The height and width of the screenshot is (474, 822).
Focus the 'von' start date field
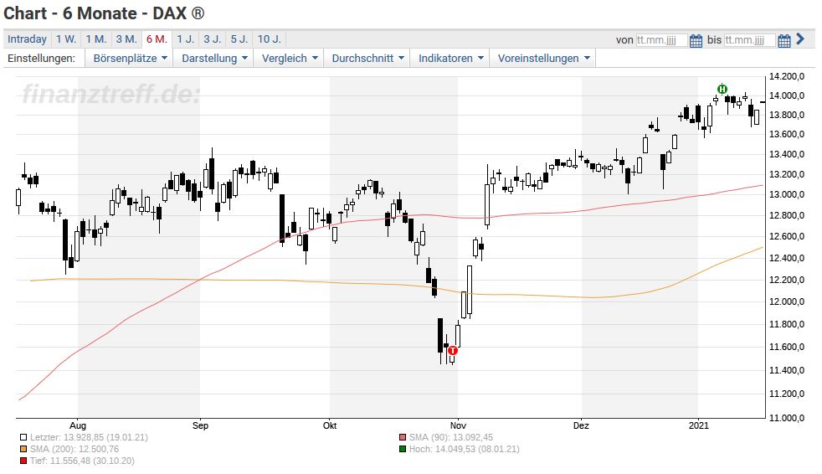tap(661, 40)
